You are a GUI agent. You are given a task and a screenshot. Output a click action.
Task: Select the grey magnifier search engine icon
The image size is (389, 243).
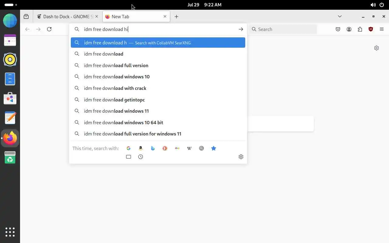201,148
